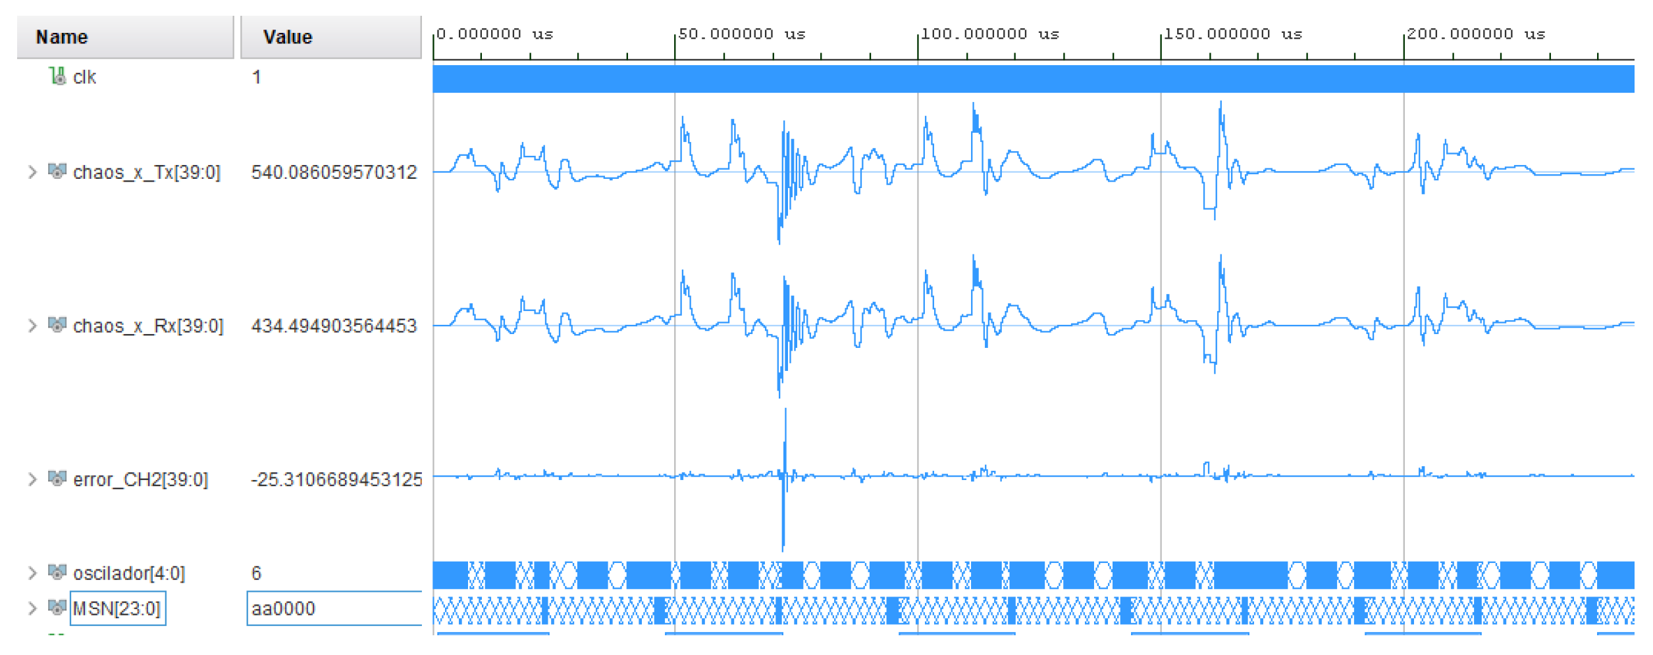The width and height of the screenshot is (1653, 655).
Task: Expand the chaos_x_Tx[39:0] bus
Action: coord(32,172)
